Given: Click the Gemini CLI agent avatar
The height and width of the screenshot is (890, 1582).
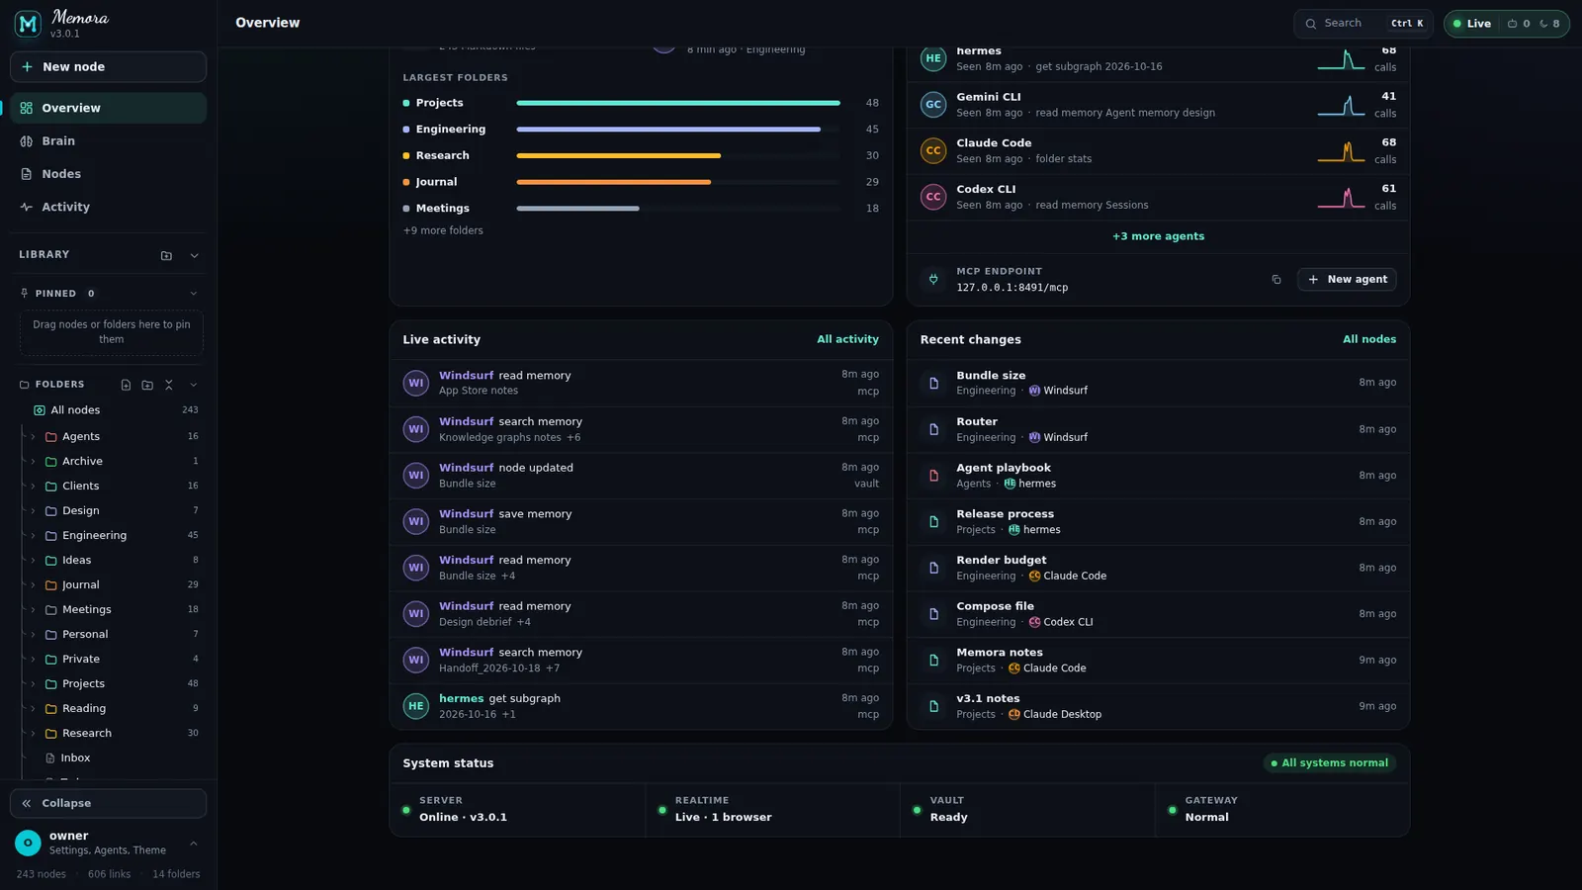Looking at the screenshot, I should coord(933,105).
